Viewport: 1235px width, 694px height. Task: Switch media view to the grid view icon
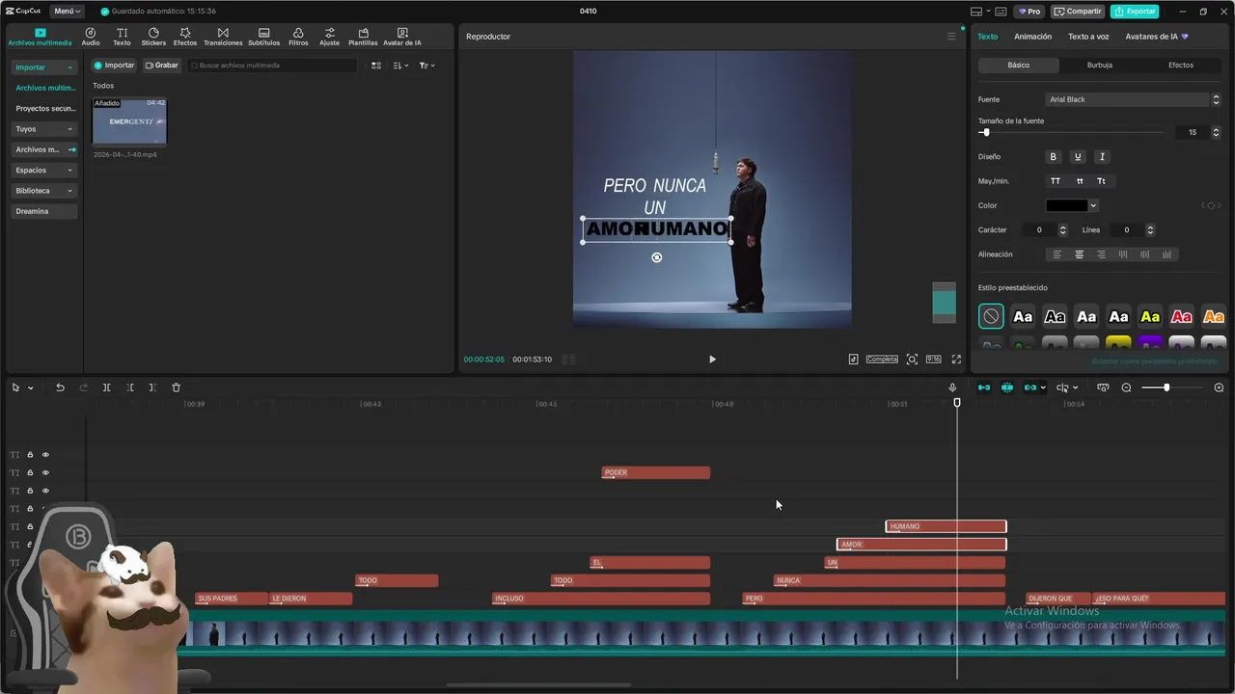376,66
